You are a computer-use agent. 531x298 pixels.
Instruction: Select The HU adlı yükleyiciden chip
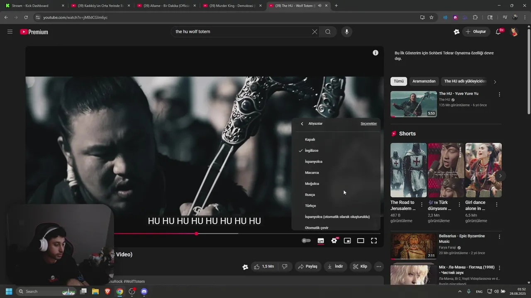click(x=465, y=82)
